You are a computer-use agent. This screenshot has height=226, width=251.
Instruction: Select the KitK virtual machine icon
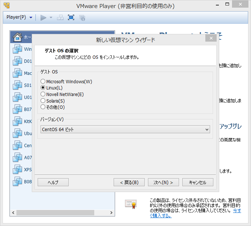point(17,121)
